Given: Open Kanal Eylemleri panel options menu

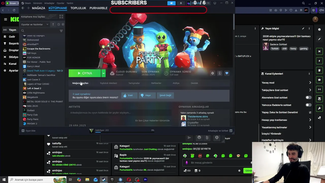Looking at the screenshot, I should click(309, 74).
